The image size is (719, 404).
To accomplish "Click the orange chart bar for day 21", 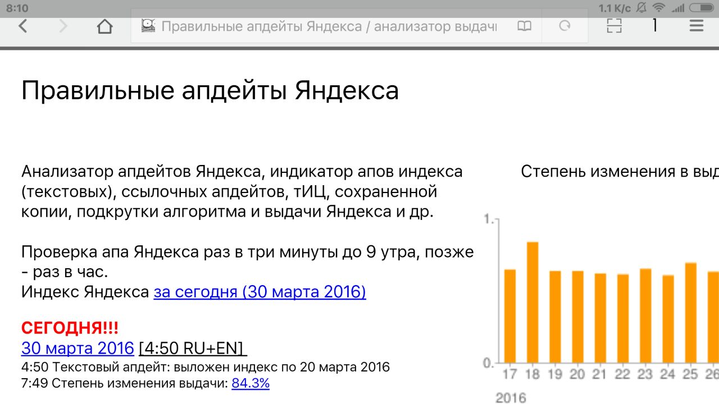I will pyautogui.click(x=600, y=318).
